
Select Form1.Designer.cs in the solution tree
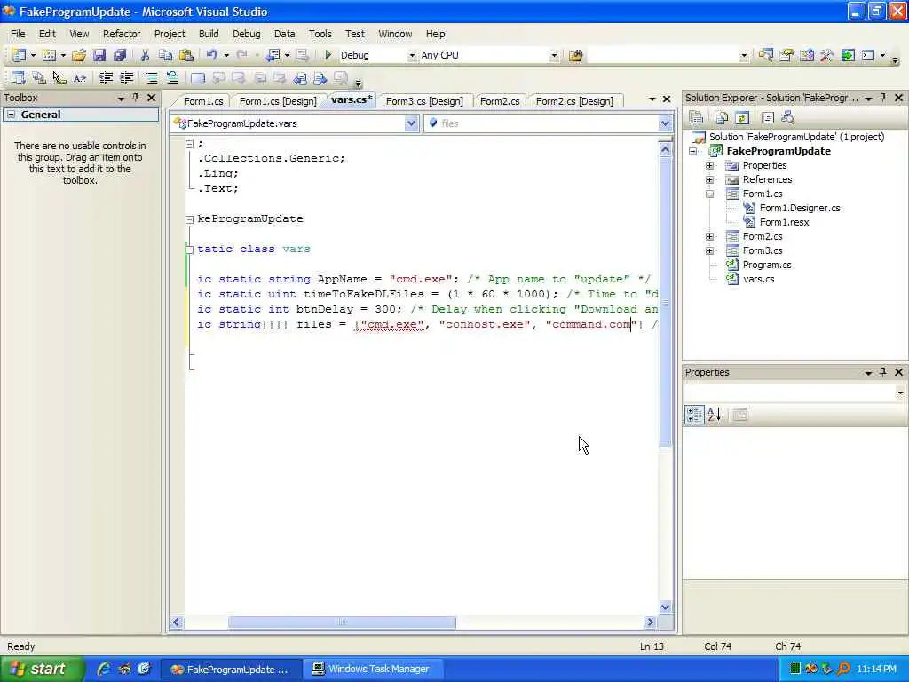click(x=800, y=208)
